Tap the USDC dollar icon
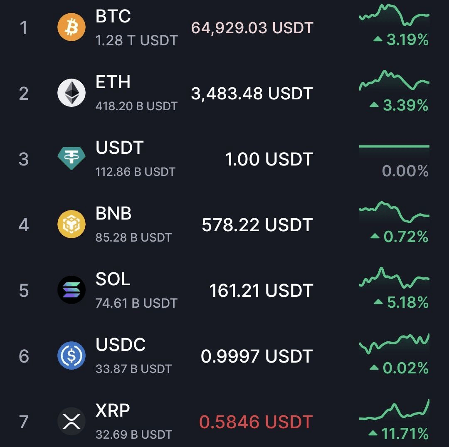Image resolution: width=449 pixels, height=447 pixels. [72, 356]
